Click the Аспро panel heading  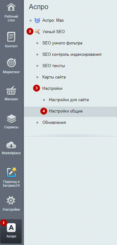coord(39,7)
